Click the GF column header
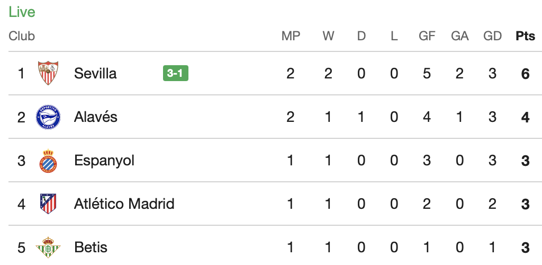This screenshot has height=265, width=542. pyautogui.click(x=427, y=36)
